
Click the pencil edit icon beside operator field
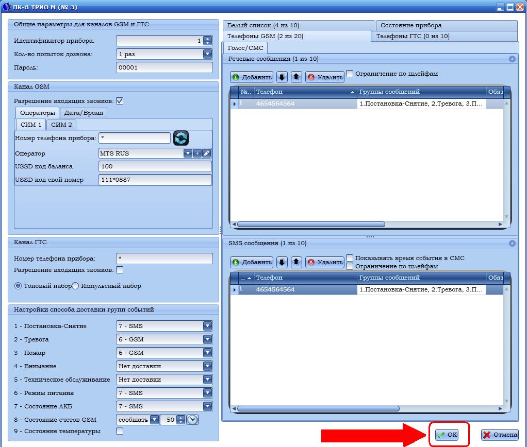206,153
